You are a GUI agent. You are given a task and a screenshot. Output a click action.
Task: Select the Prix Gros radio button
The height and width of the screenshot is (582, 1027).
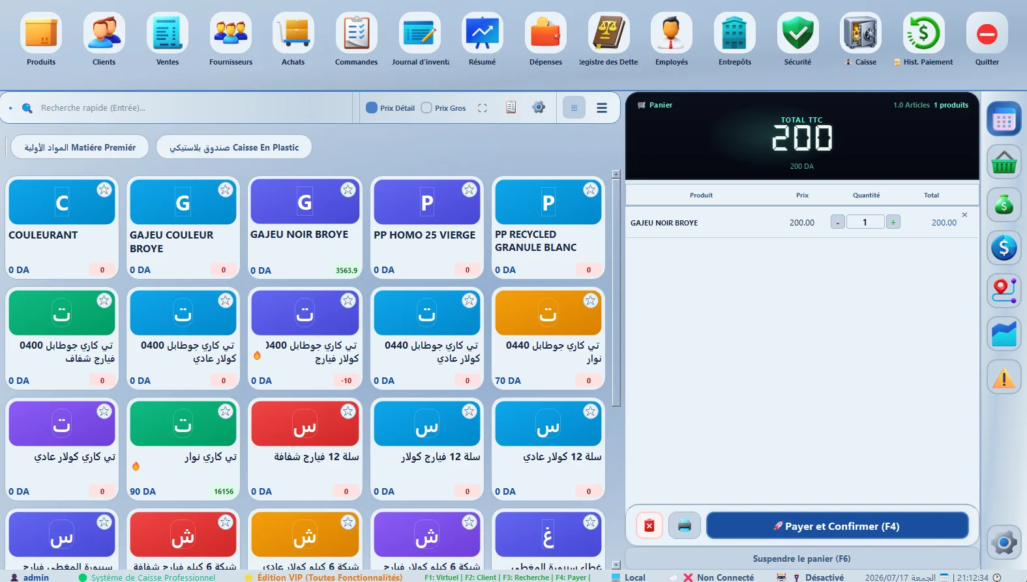[426, 108]
